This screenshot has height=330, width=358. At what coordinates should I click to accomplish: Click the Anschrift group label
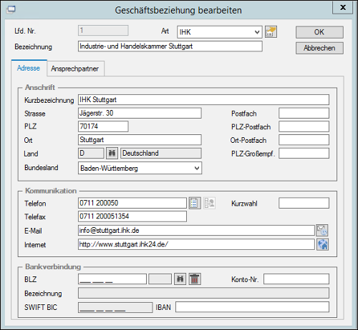40,87
